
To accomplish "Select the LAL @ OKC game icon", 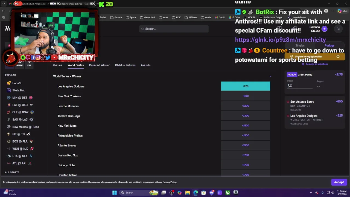I will [9, 105].
